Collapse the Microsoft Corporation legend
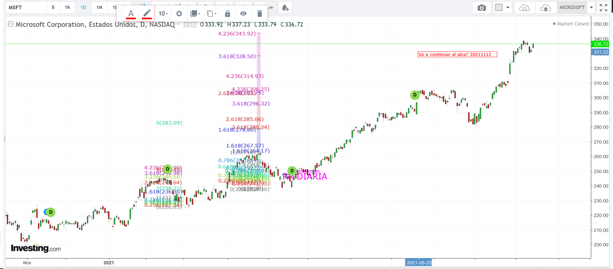Image resolution: width=613 pixels, height=269 pixels. click(x=11, y=24)
